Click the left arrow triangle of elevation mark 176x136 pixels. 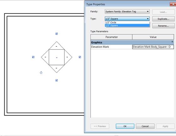46,57
